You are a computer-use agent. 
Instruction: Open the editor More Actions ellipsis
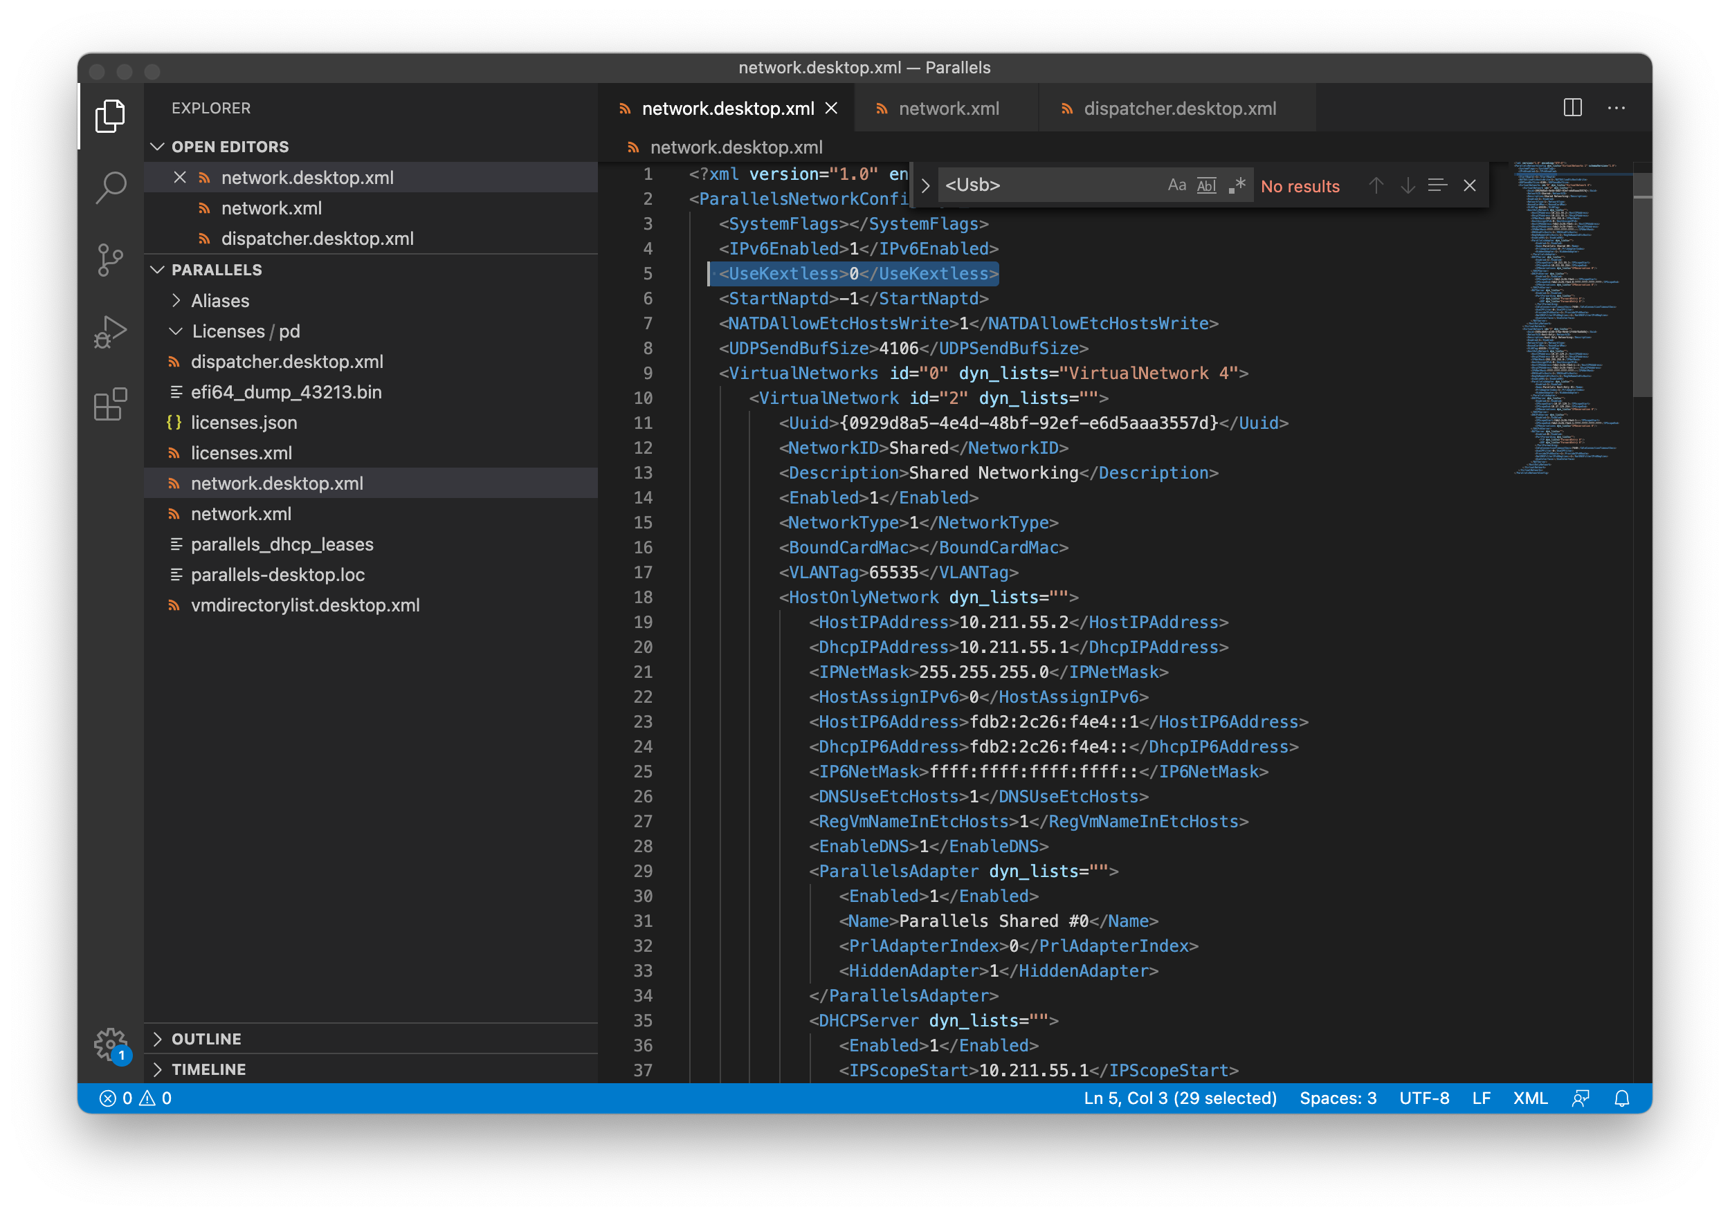(1615, 108)
